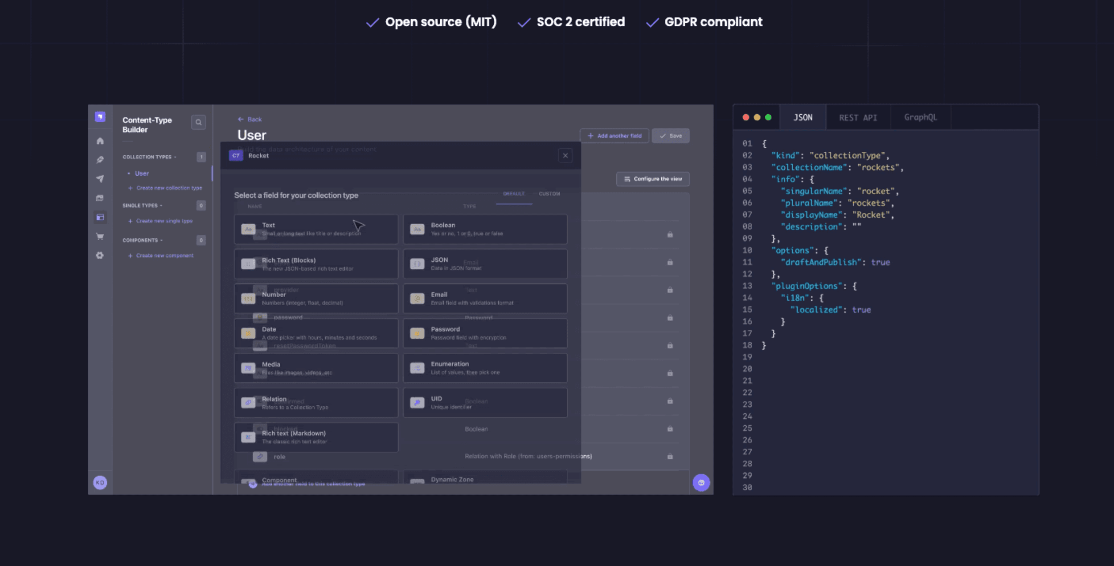Screen dimensions: 1114x566
Task: Click the KD user avatar
Action: click(100, 482)
